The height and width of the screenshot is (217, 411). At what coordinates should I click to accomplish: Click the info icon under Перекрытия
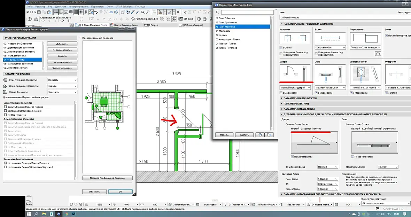(378, 54)
